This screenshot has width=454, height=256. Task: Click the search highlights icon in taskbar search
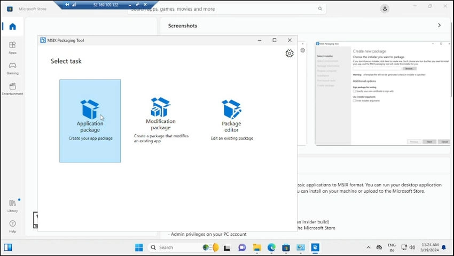[211, 247]
